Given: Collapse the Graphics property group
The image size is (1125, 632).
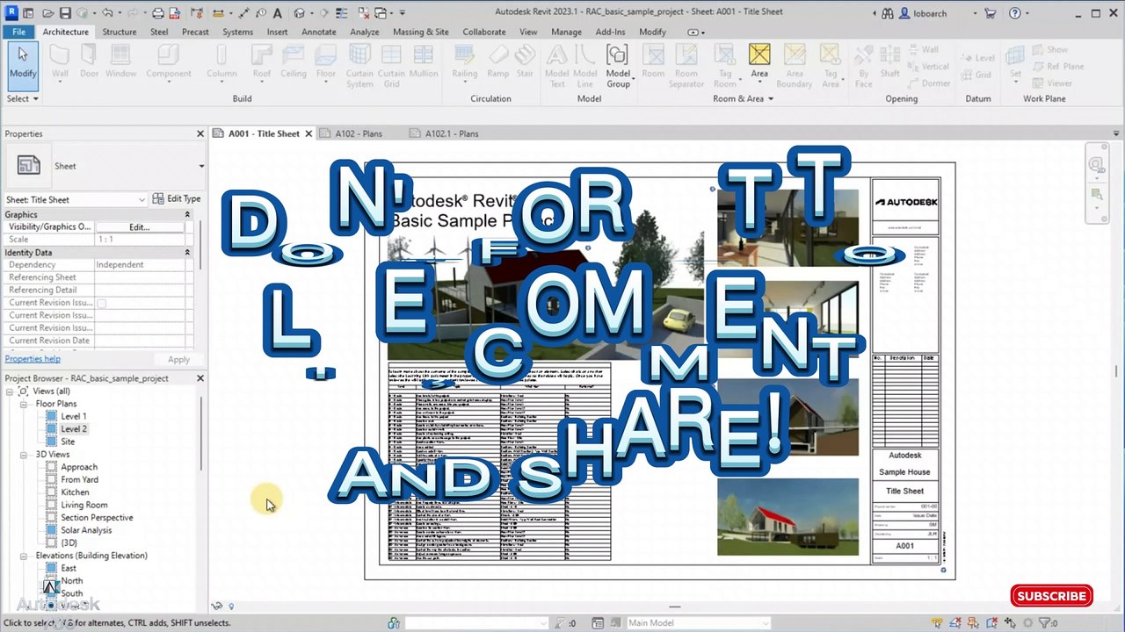Looking at the screenshot, I should 187,214.
